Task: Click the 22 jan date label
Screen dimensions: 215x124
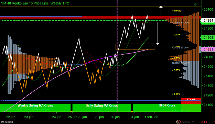Action: click(x=11, y=117)
